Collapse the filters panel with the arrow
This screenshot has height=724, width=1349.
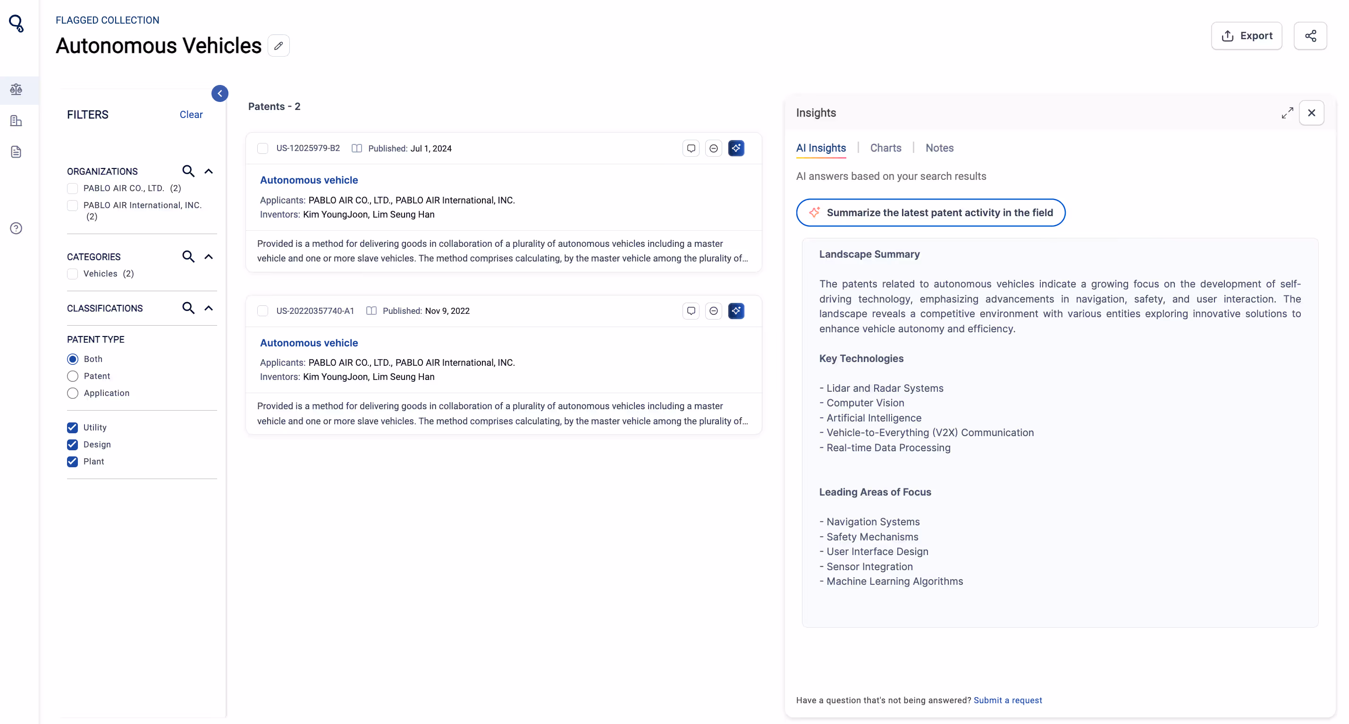coord(220,94)
